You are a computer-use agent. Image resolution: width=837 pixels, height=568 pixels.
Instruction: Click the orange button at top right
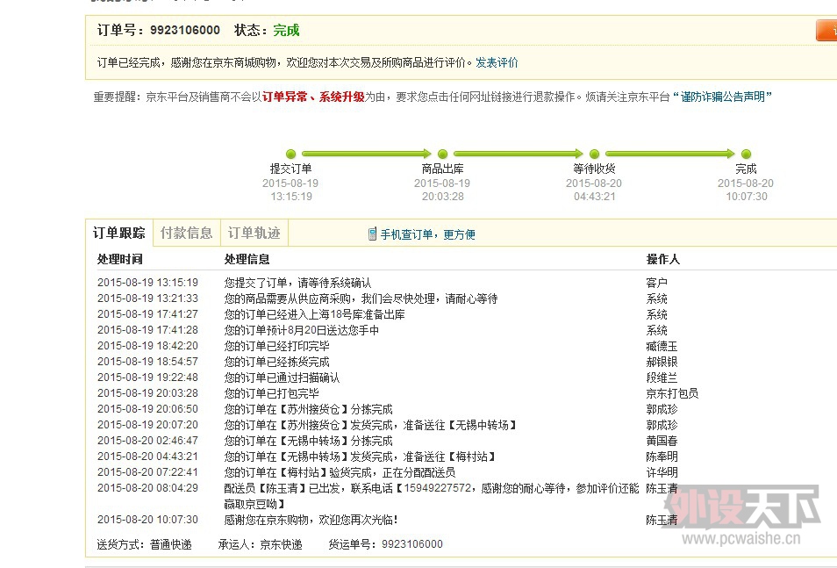(x=826, y=31)
